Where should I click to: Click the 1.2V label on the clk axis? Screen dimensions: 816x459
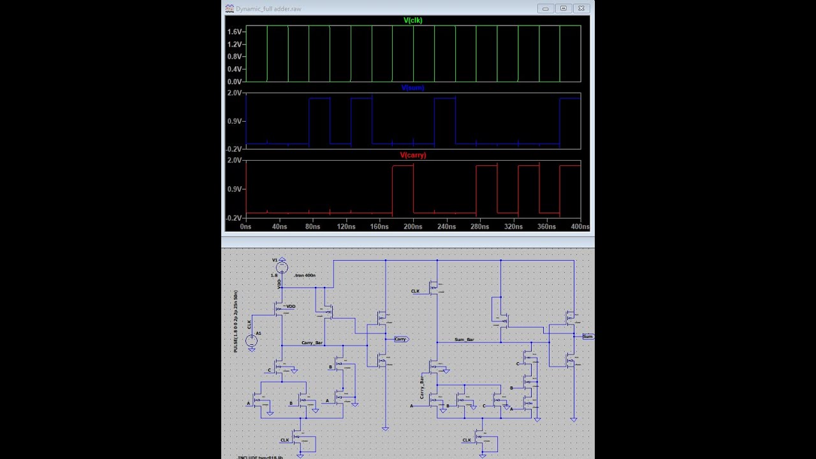click(235, 45)
